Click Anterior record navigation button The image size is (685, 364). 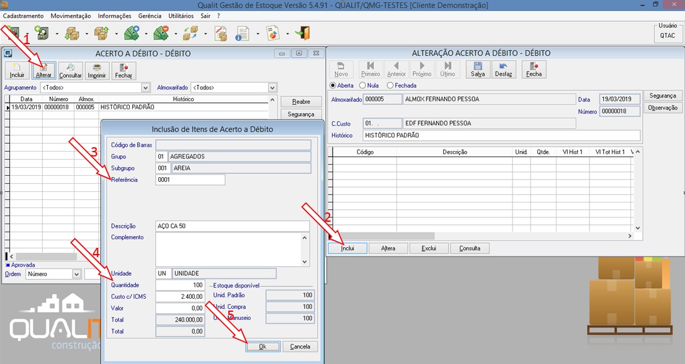[396, 69]
